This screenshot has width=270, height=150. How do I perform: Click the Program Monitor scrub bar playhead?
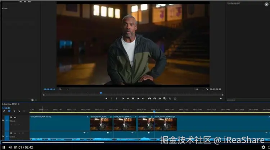(x=101, y=93)
